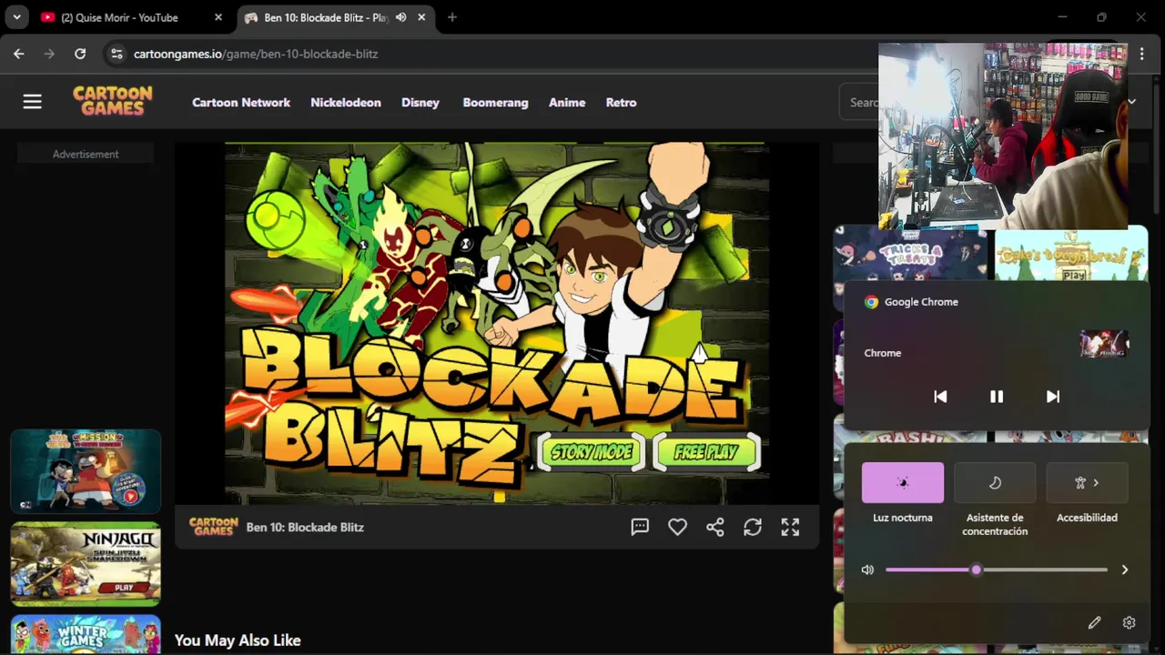Mute the tab audio speaker icon

pos(401,17)
